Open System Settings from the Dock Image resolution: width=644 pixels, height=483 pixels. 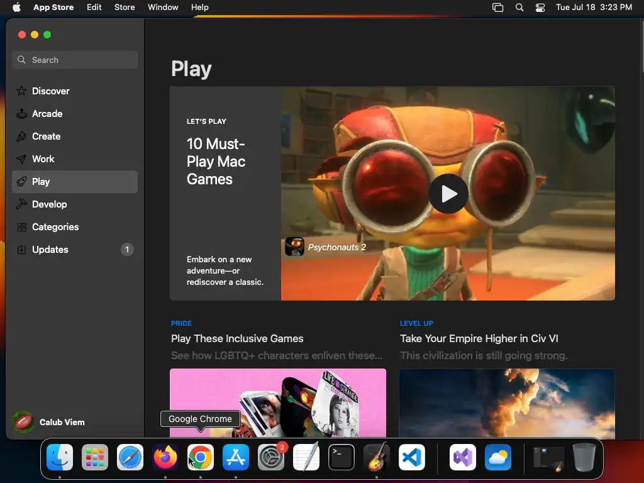click(271, 457)
